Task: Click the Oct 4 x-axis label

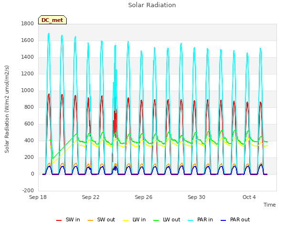Action: pyautogui.click(x=249, y=197)
